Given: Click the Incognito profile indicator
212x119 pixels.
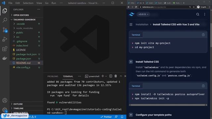Looking at the screenshot, I should pyautogui.click(x=202, y=7).
